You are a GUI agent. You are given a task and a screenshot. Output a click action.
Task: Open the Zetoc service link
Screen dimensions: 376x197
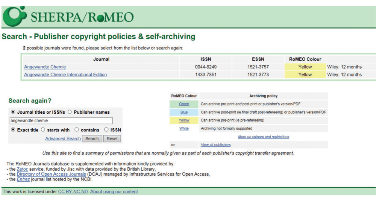tap(22, 169)
